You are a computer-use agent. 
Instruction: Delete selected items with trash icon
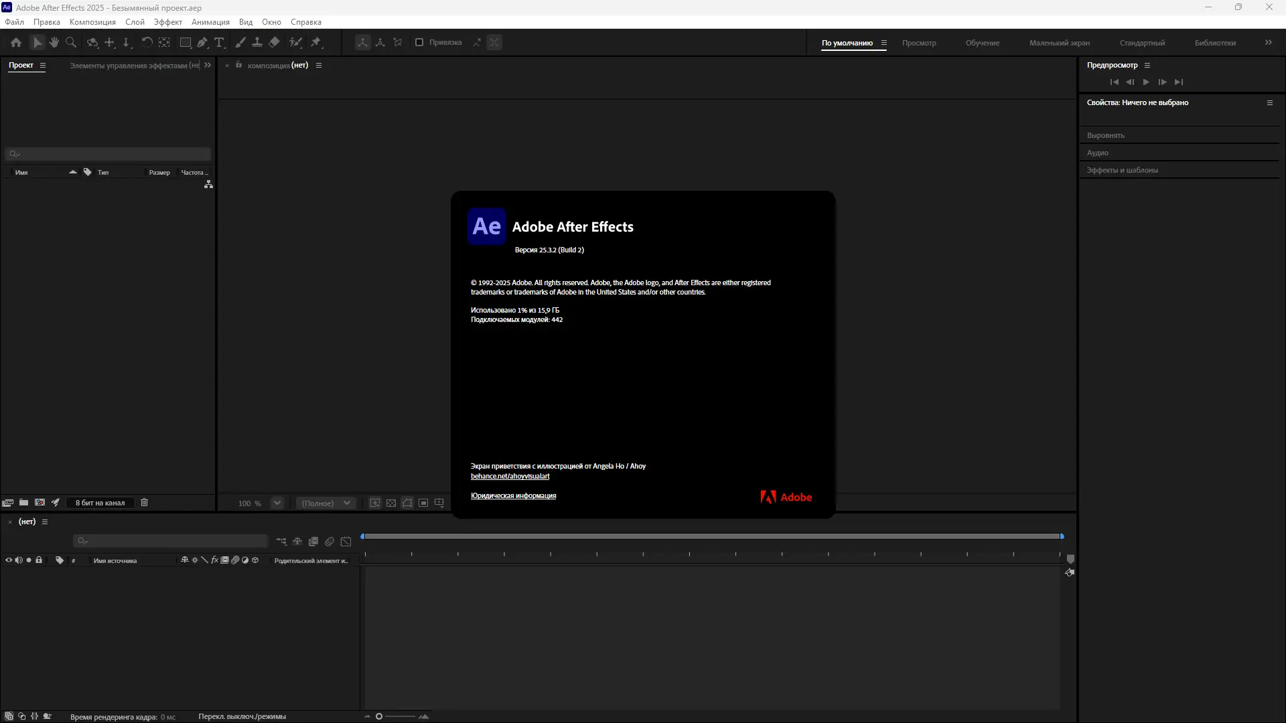coord(144,503)
